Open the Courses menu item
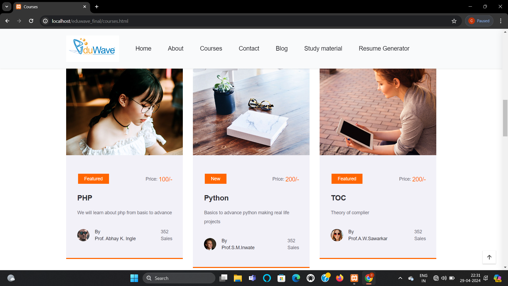Image resolution: width=508 pixels, height=286 pixels. coord(211,48)
